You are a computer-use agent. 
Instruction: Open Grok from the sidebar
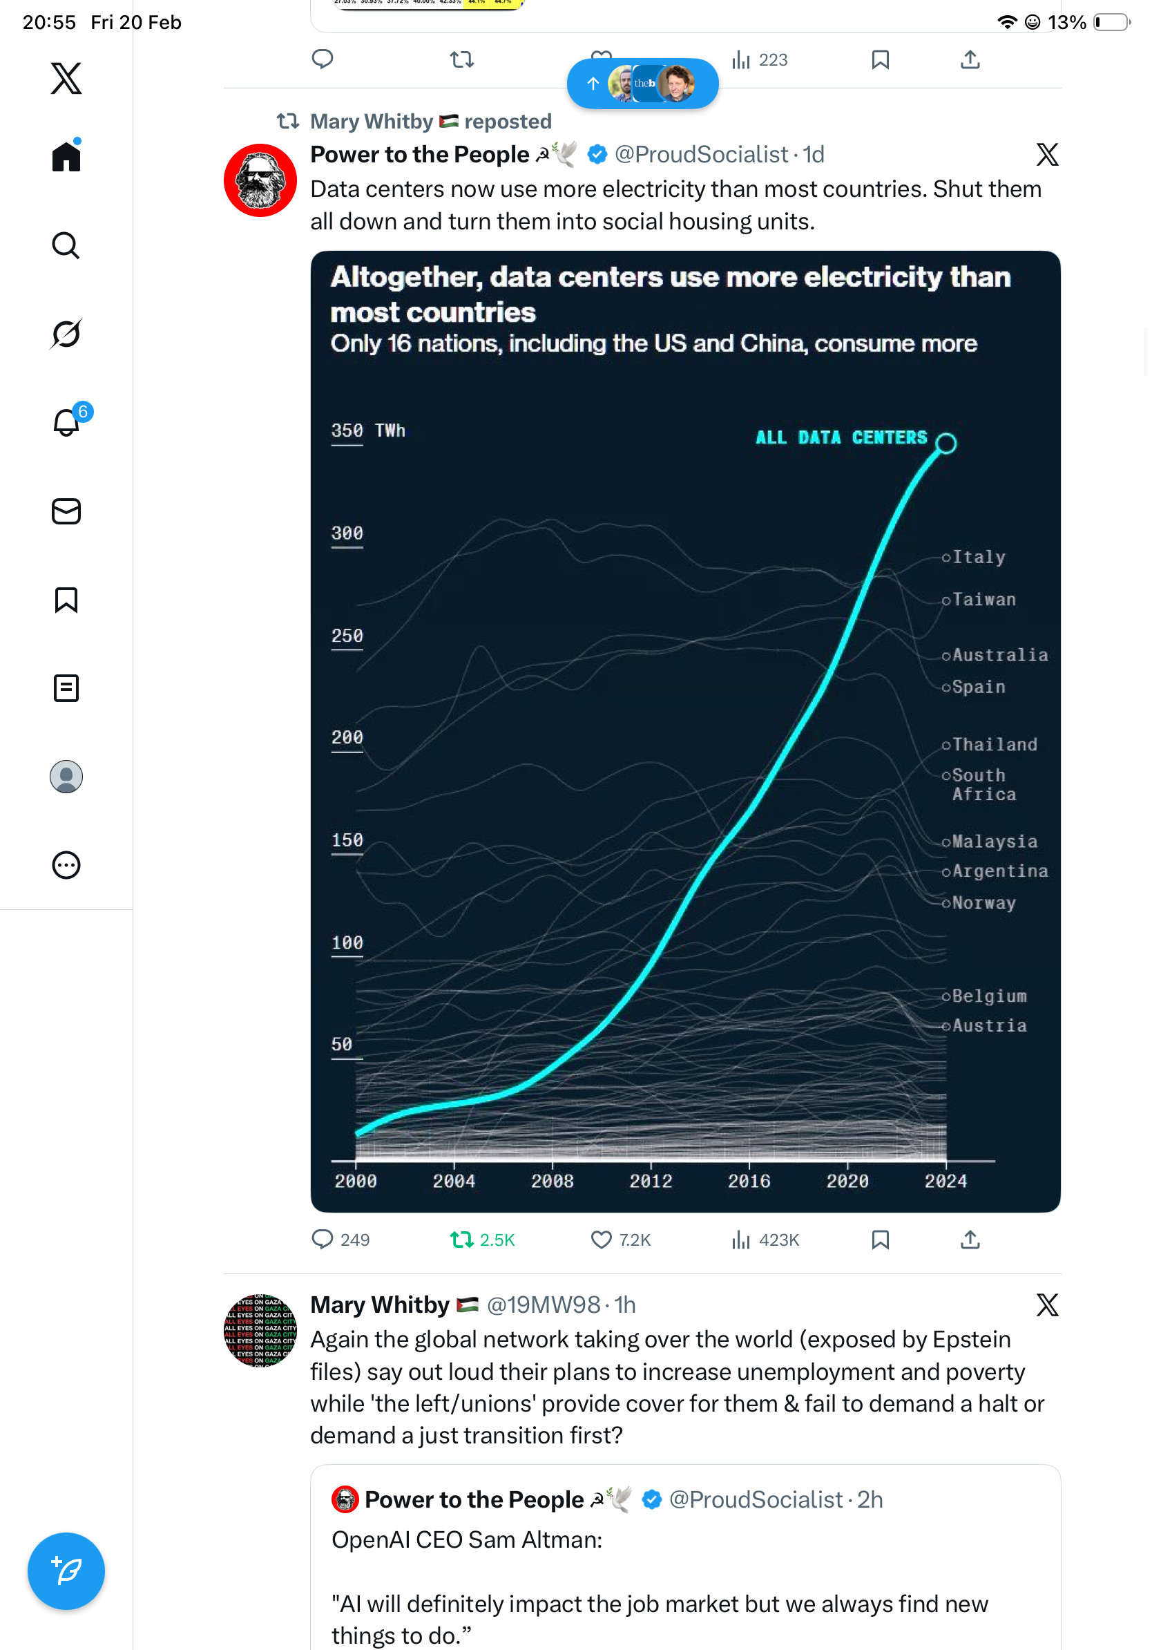66,334
